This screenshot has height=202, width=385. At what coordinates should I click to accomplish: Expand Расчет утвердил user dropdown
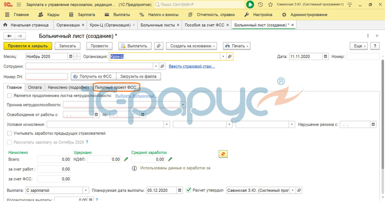coord(293,190)
